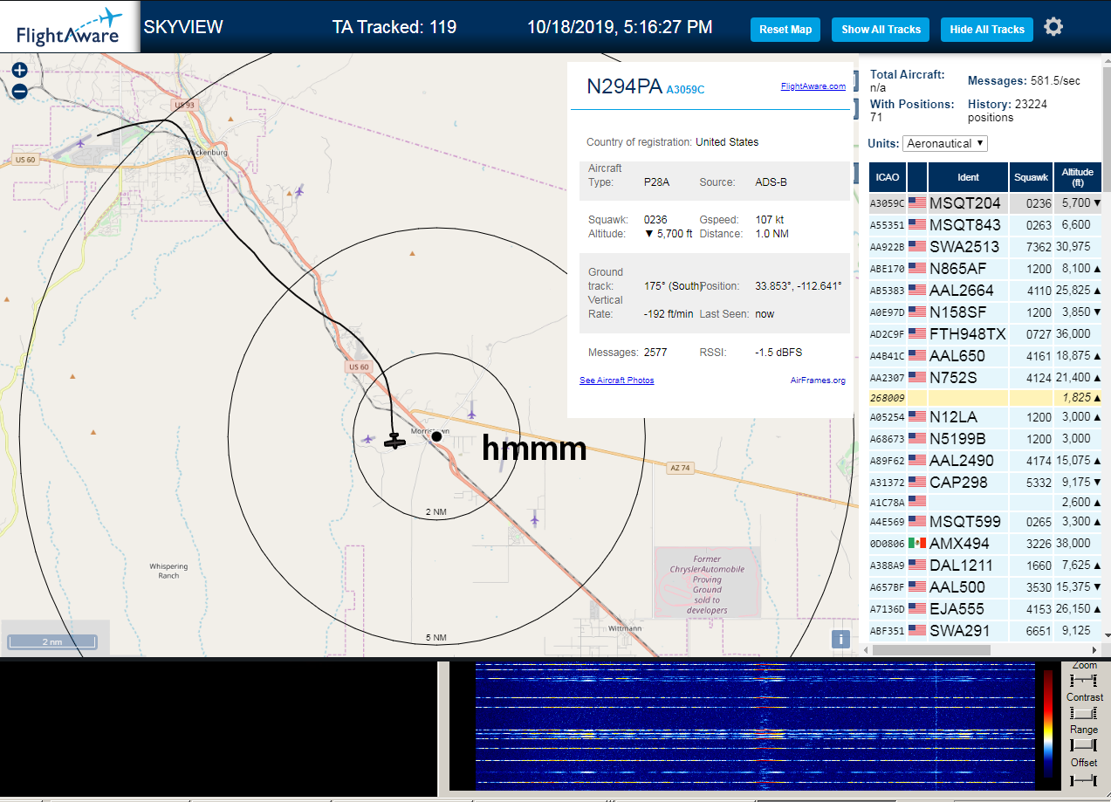
Task: Sort the table by the Squawk column header
Action: 1031,177
